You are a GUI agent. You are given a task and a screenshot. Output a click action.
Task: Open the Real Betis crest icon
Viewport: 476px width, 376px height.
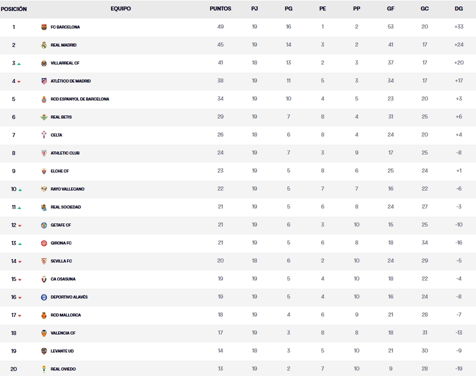tap(44, 117)
